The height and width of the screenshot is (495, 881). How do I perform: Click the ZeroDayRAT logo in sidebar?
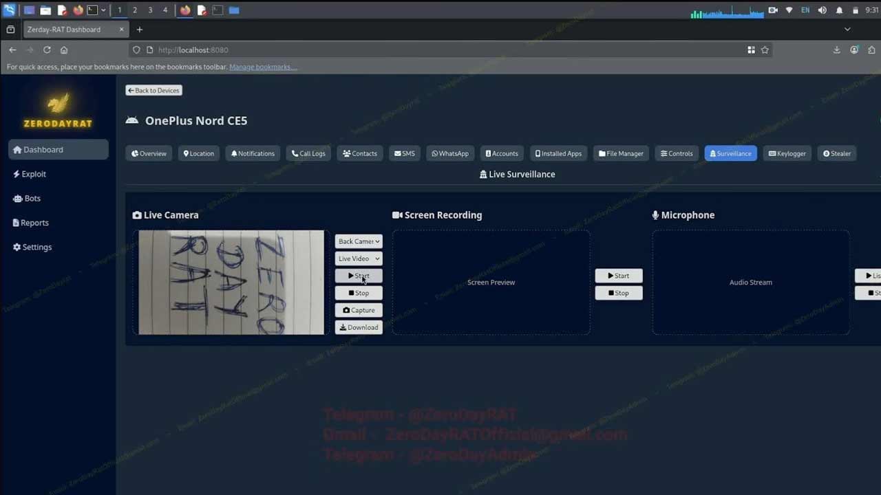(x=58, y=110)
